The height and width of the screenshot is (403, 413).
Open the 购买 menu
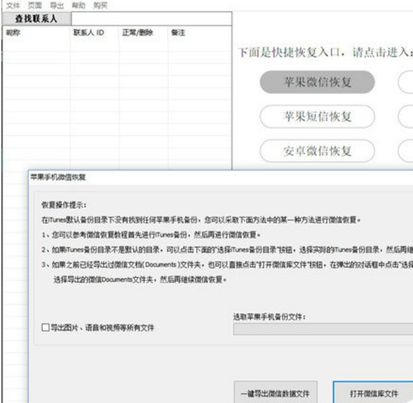pyautogui.click(x=100, y=6)
